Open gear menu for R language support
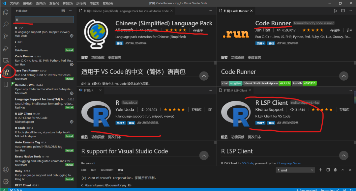Viewport: 356px width, 191px height. 72,36
